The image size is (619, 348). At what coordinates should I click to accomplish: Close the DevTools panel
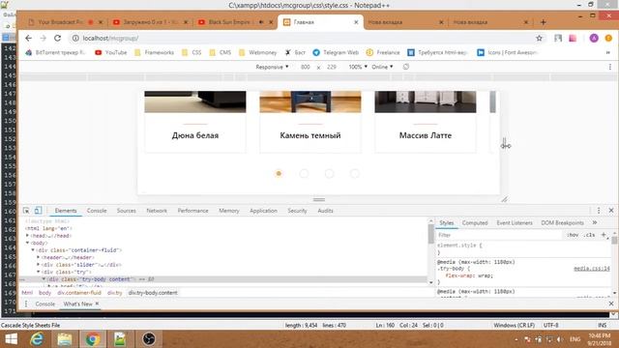tap(611, 211)
